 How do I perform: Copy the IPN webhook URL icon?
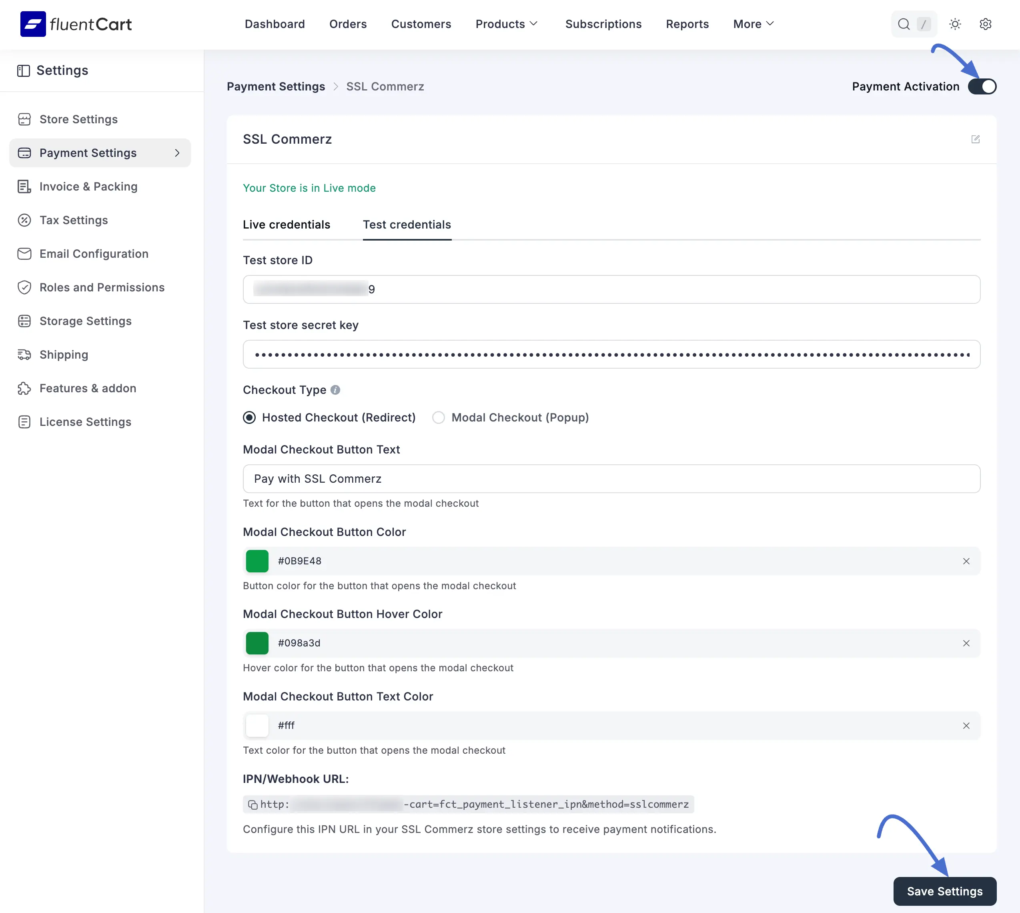pyautogui.click(x=253, y=805)
